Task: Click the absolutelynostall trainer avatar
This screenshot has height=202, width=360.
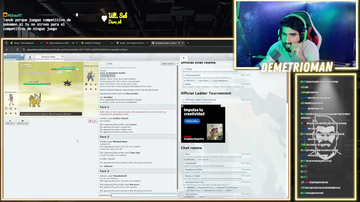Action: coord(91,75)
